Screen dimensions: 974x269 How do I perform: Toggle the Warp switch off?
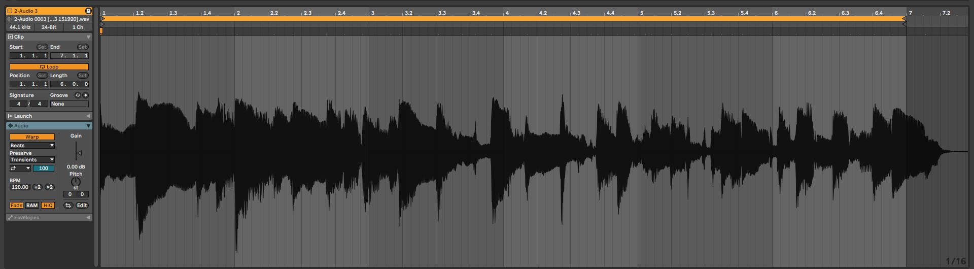click(x=32, y=137)
